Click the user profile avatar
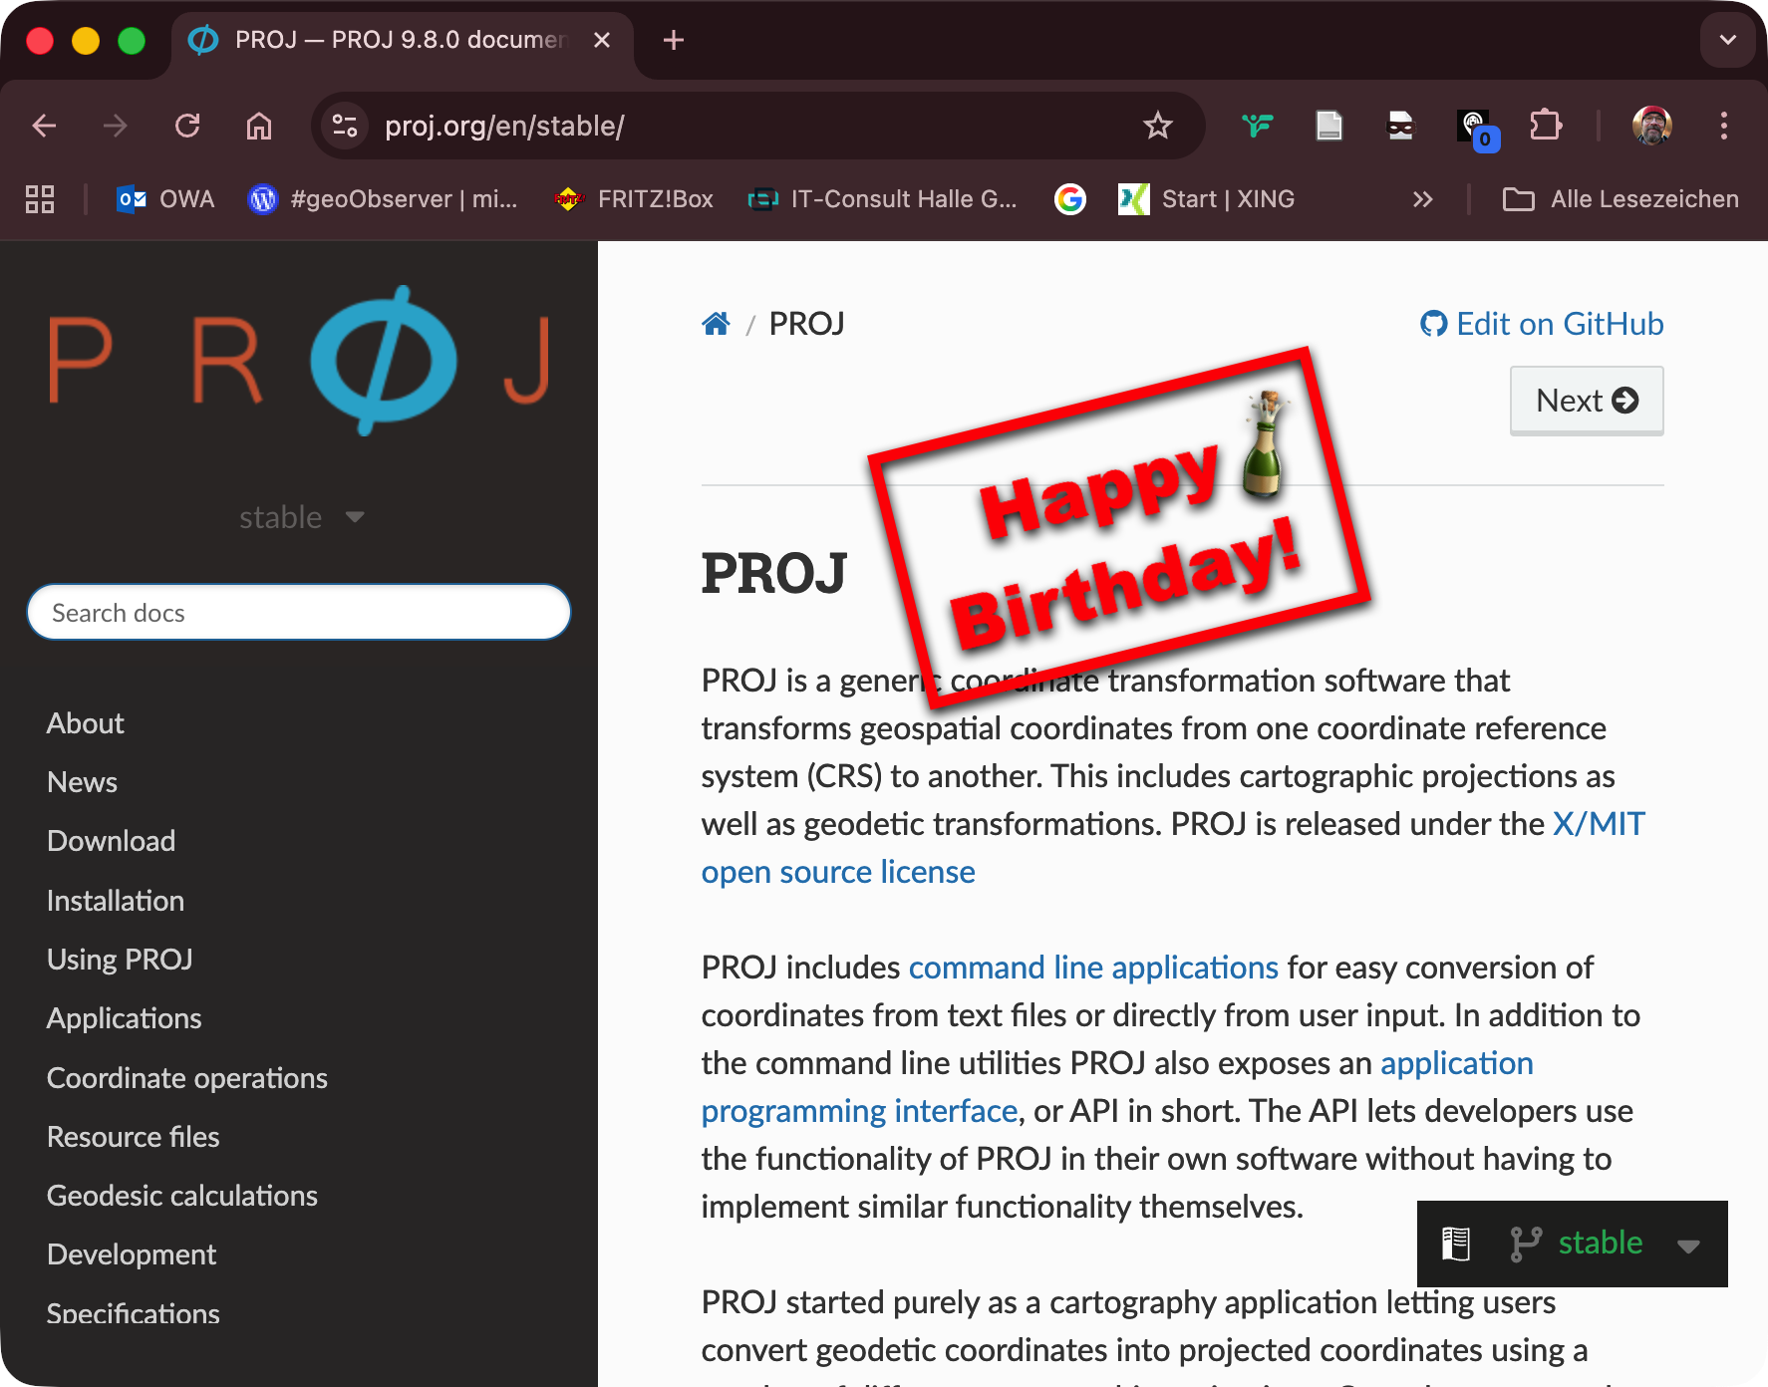This screenshot has height=1387, width=1768. (x=1651, y=127)
